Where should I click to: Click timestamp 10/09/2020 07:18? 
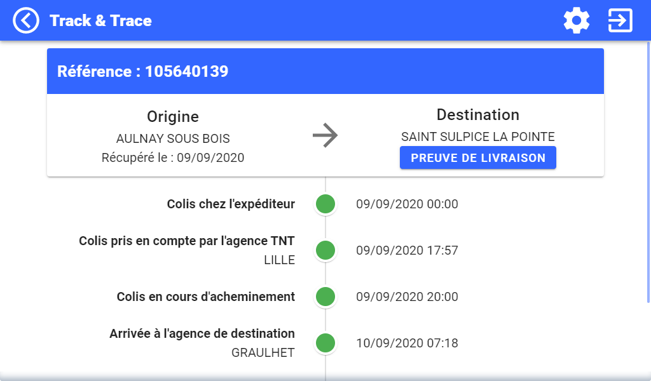click(407, 344)
